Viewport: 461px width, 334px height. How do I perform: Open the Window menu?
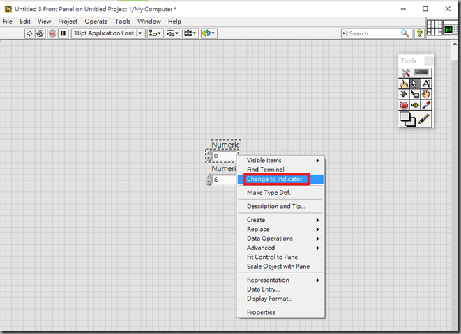pos(149,22)
